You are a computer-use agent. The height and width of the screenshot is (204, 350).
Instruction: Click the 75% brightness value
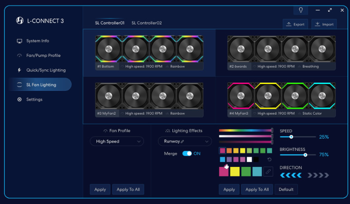324,155
